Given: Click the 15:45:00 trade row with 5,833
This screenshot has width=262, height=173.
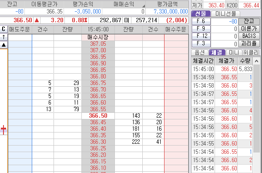Looking at the screenshot, I should tap(222, 69).
